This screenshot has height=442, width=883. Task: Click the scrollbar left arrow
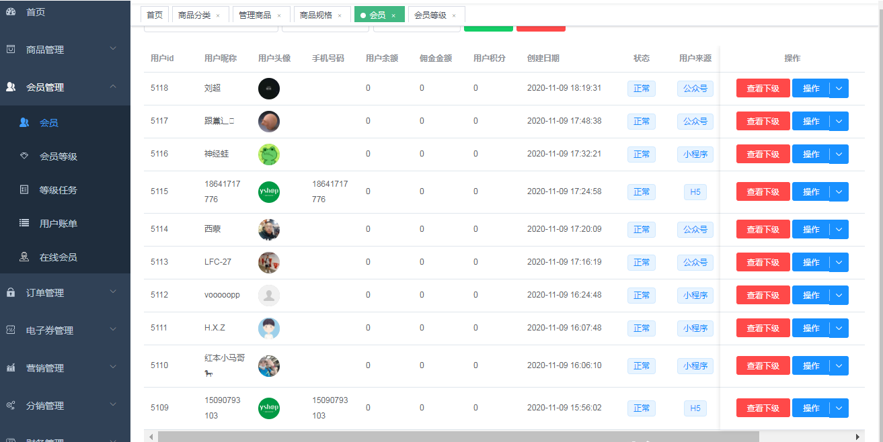click(151, 437)
